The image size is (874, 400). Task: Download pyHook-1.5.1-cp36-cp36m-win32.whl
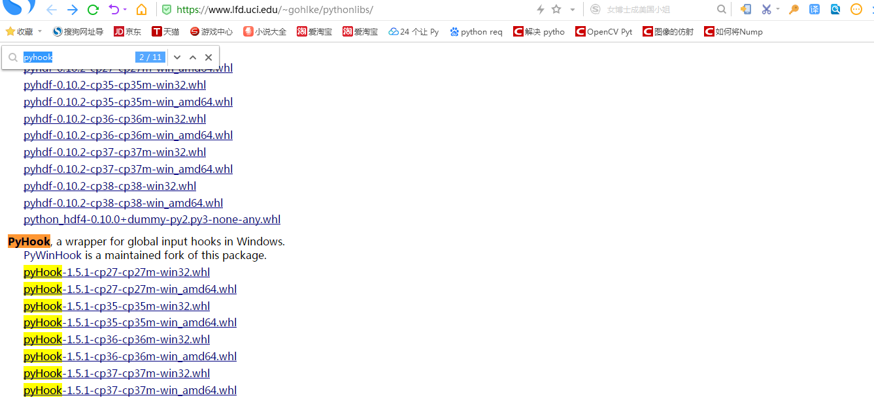[117, 339]
